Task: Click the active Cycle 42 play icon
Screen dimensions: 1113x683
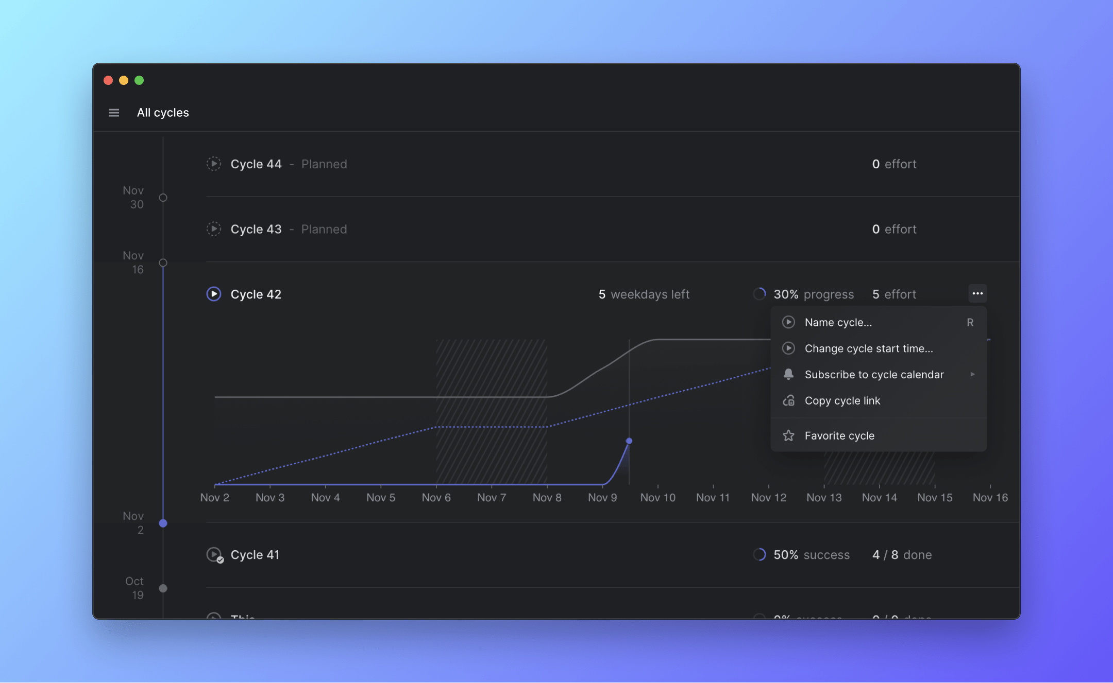Action: (x=213, y=294)
